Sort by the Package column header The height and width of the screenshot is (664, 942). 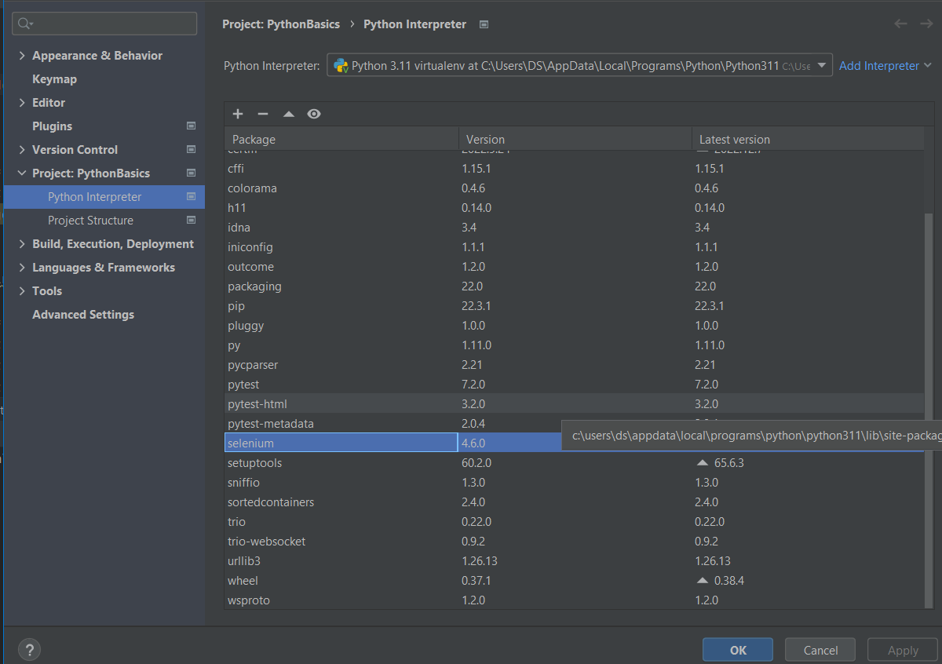click(x=341, y=139)
